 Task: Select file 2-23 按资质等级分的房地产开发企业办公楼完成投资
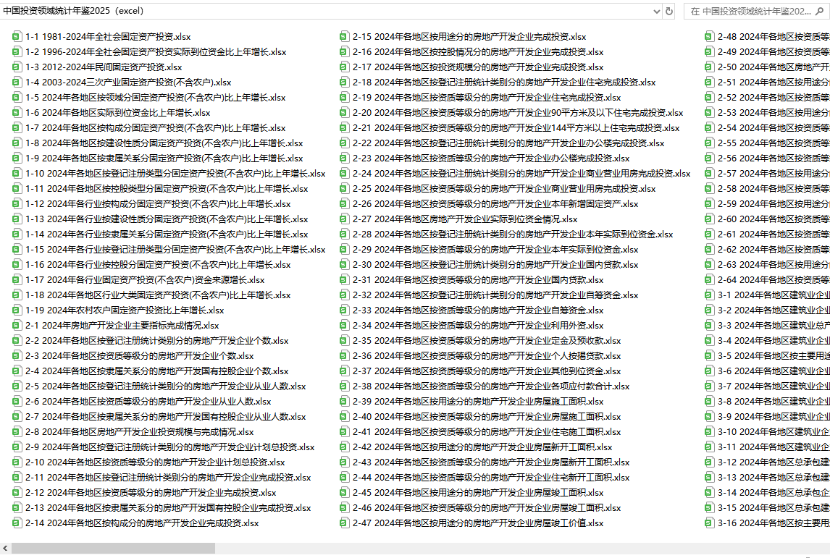(491, 158)
